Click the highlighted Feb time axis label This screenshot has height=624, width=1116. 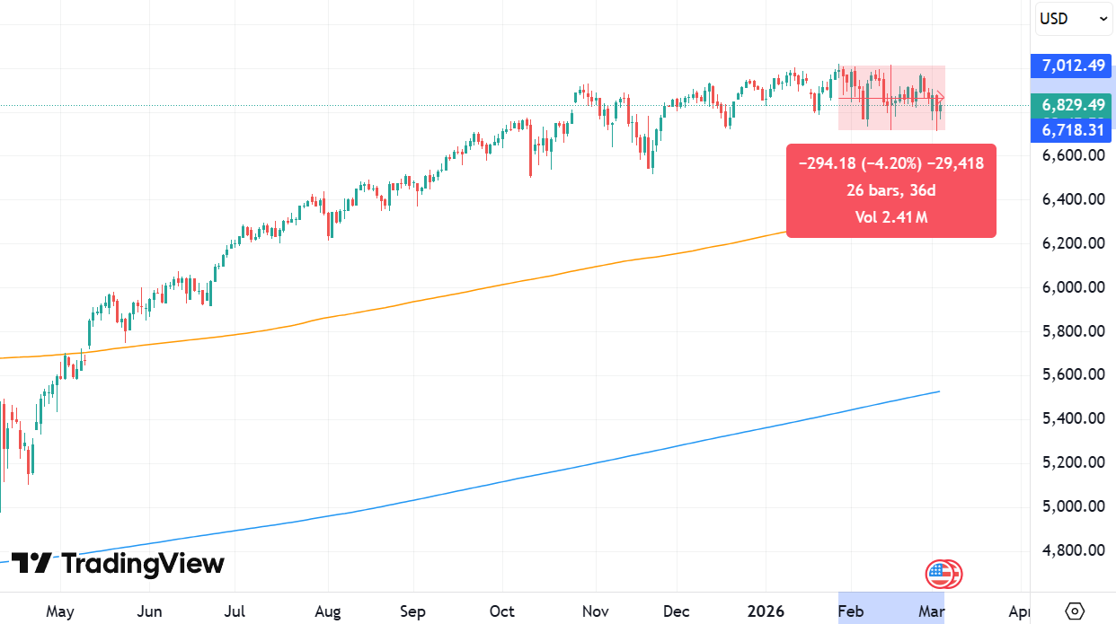[850, 611]
